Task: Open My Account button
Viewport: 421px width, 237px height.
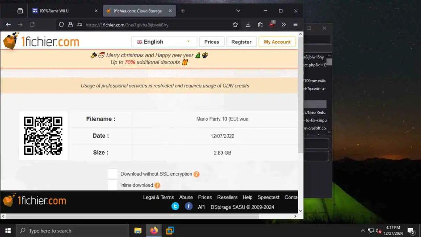Action: pyautogui.click(x=277, y=42)
